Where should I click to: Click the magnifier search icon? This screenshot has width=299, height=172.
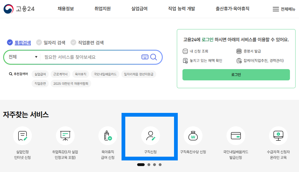154,57
